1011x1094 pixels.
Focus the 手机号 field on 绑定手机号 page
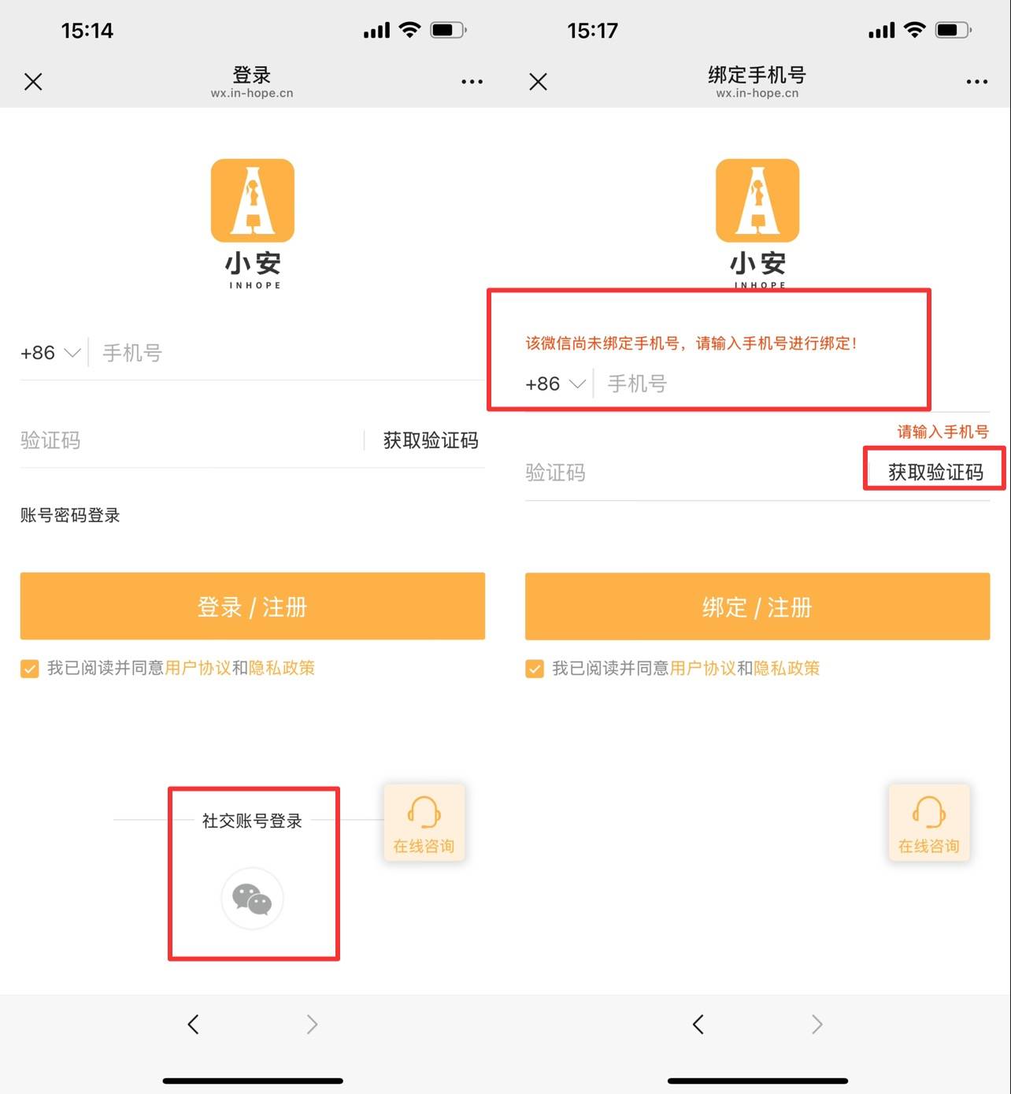797,384
